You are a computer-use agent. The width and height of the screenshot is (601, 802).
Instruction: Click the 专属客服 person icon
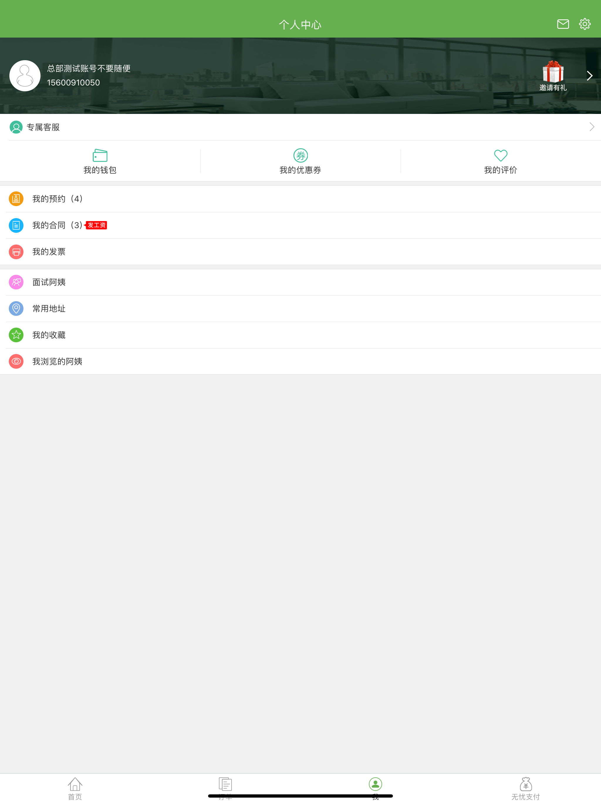(16, 127)
